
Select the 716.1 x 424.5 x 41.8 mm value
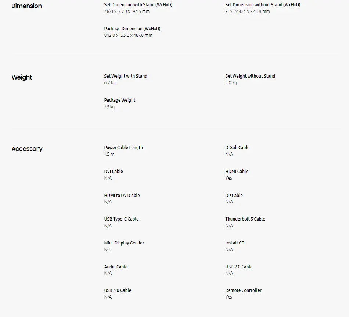point(247,11)
